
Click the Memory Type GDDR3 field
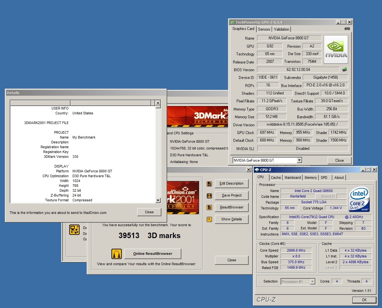coord(272,109)
